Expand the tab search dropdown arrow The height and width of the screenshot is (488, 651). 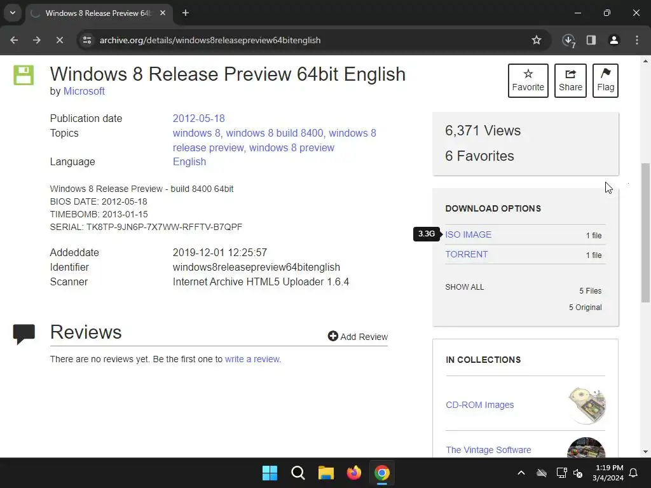13,13
